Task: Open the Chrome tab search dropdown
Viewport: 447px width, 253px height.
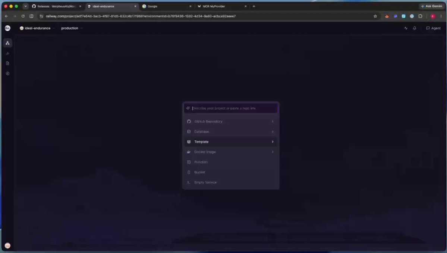Action: pos(25,6)
